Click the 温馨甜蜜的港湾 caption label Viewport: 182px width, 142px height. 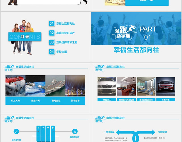[x=146, y=100]
